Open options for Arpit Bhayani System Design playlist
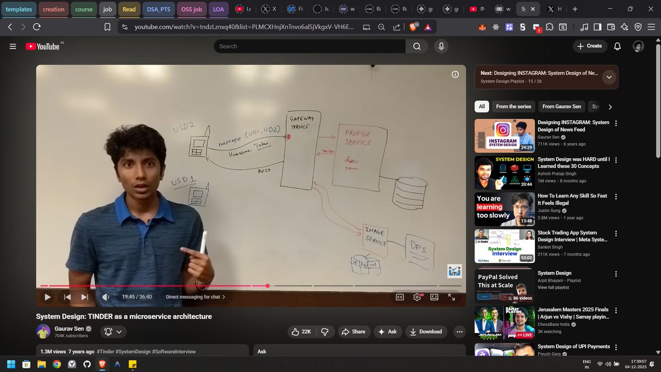Image resolution: width=661 pixels, height=372 pixels. 616,273
